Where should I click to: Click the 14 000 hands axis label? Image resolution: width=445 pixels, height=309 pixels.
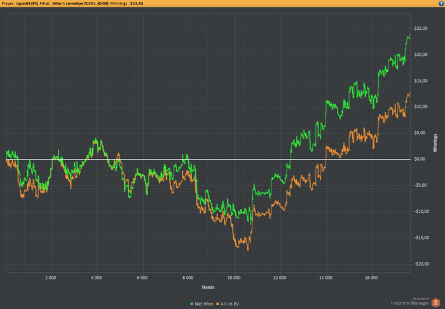(x=325, y=277)
